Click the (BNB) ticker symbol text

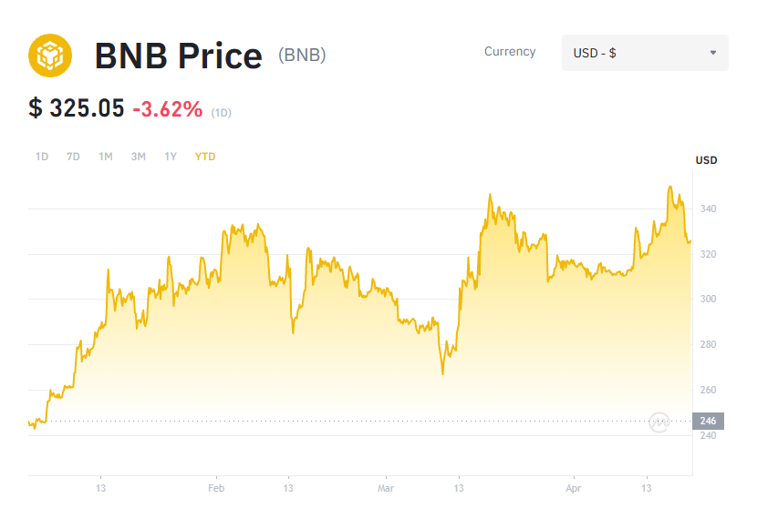pyautogui.click(x=302, y=55)
